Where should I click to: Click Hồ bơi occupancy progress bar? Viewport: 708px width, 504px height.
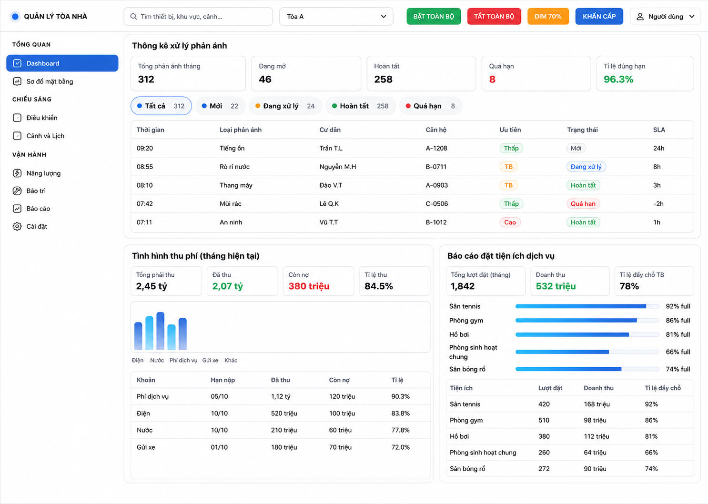pyautogui.click(x=587, y=334)
